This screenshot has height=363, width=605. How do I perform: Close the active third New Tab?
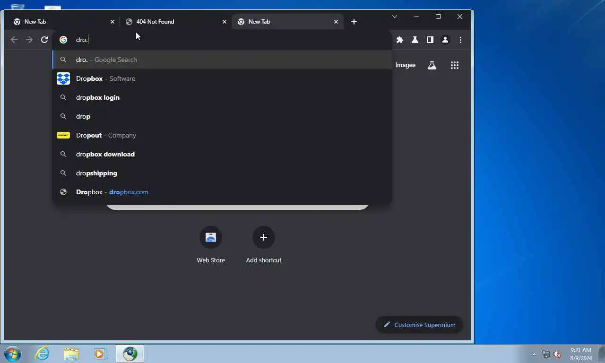[x=336, y=22]
